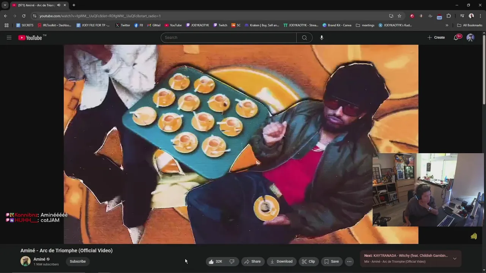Open the Chrome three-dot menu

[481, 16]
